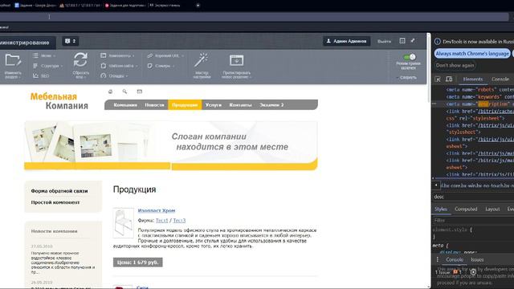Expand the ellipsis on selected meta description row
This screenshot has width=514, height=289.
click(x=434, y=104)
